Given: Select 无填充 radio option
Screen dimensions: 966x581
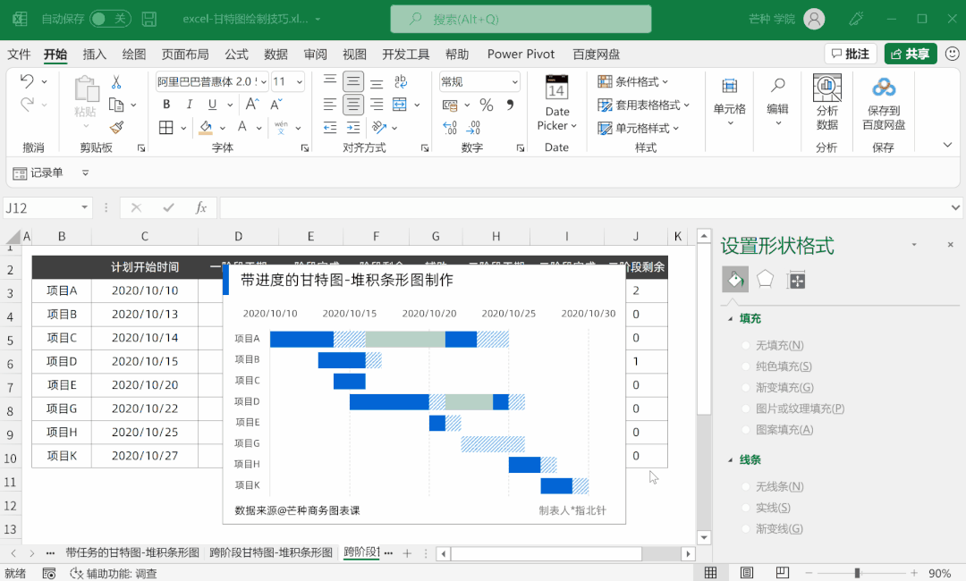Looking at the screenshot, I should pos(746,345).
